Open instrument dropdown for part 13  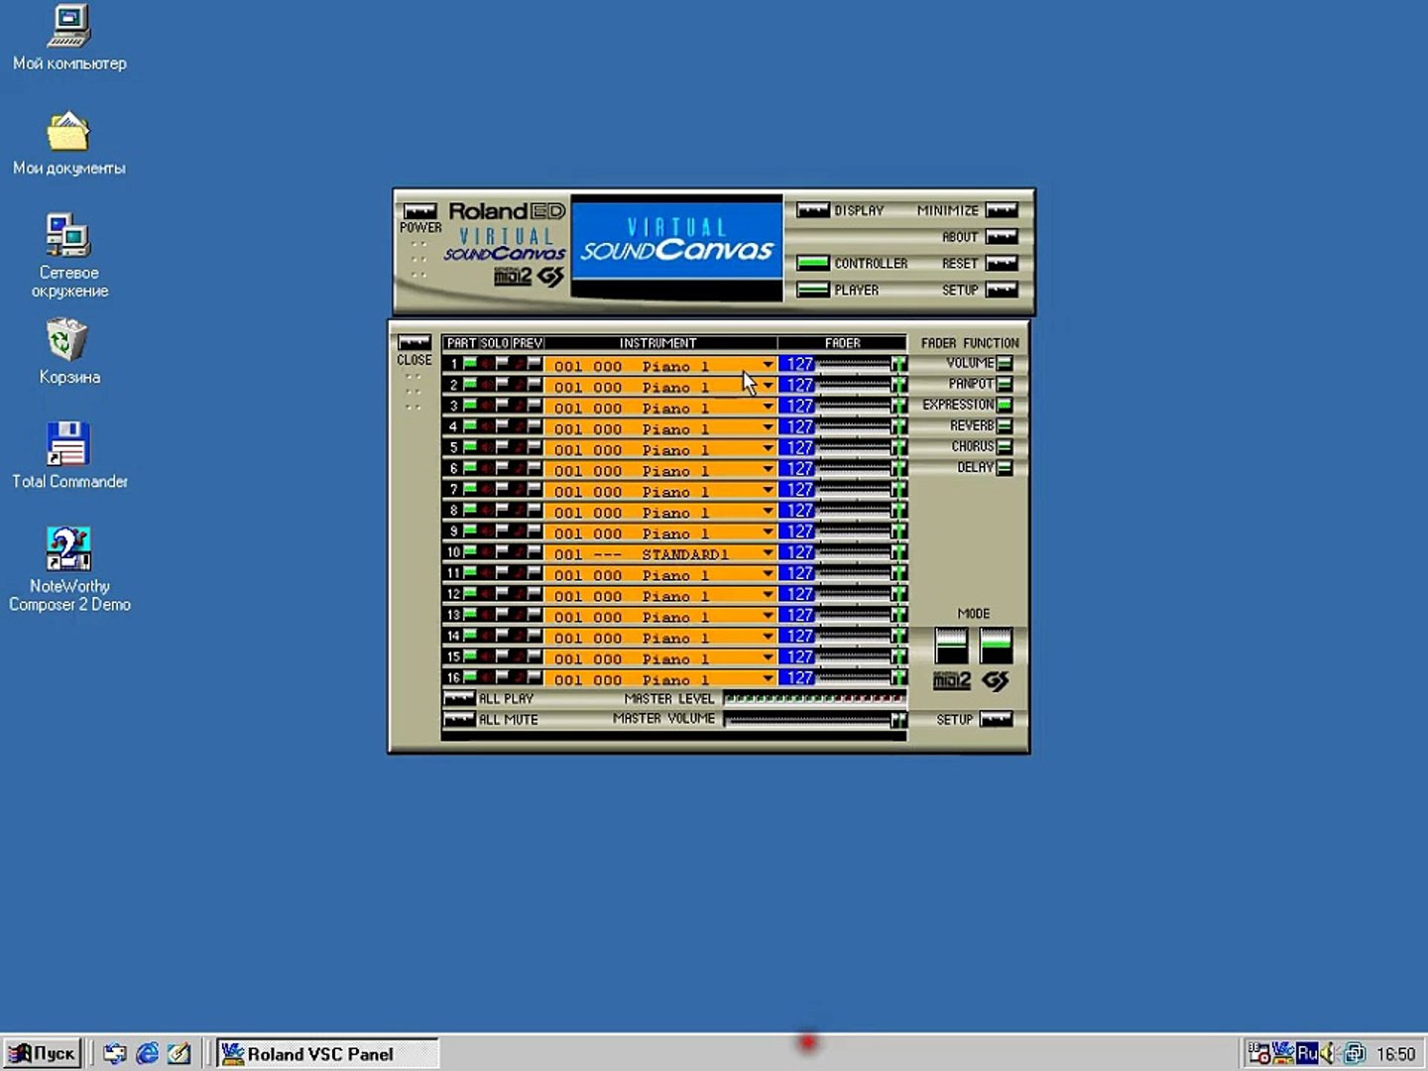coord(768,615)
